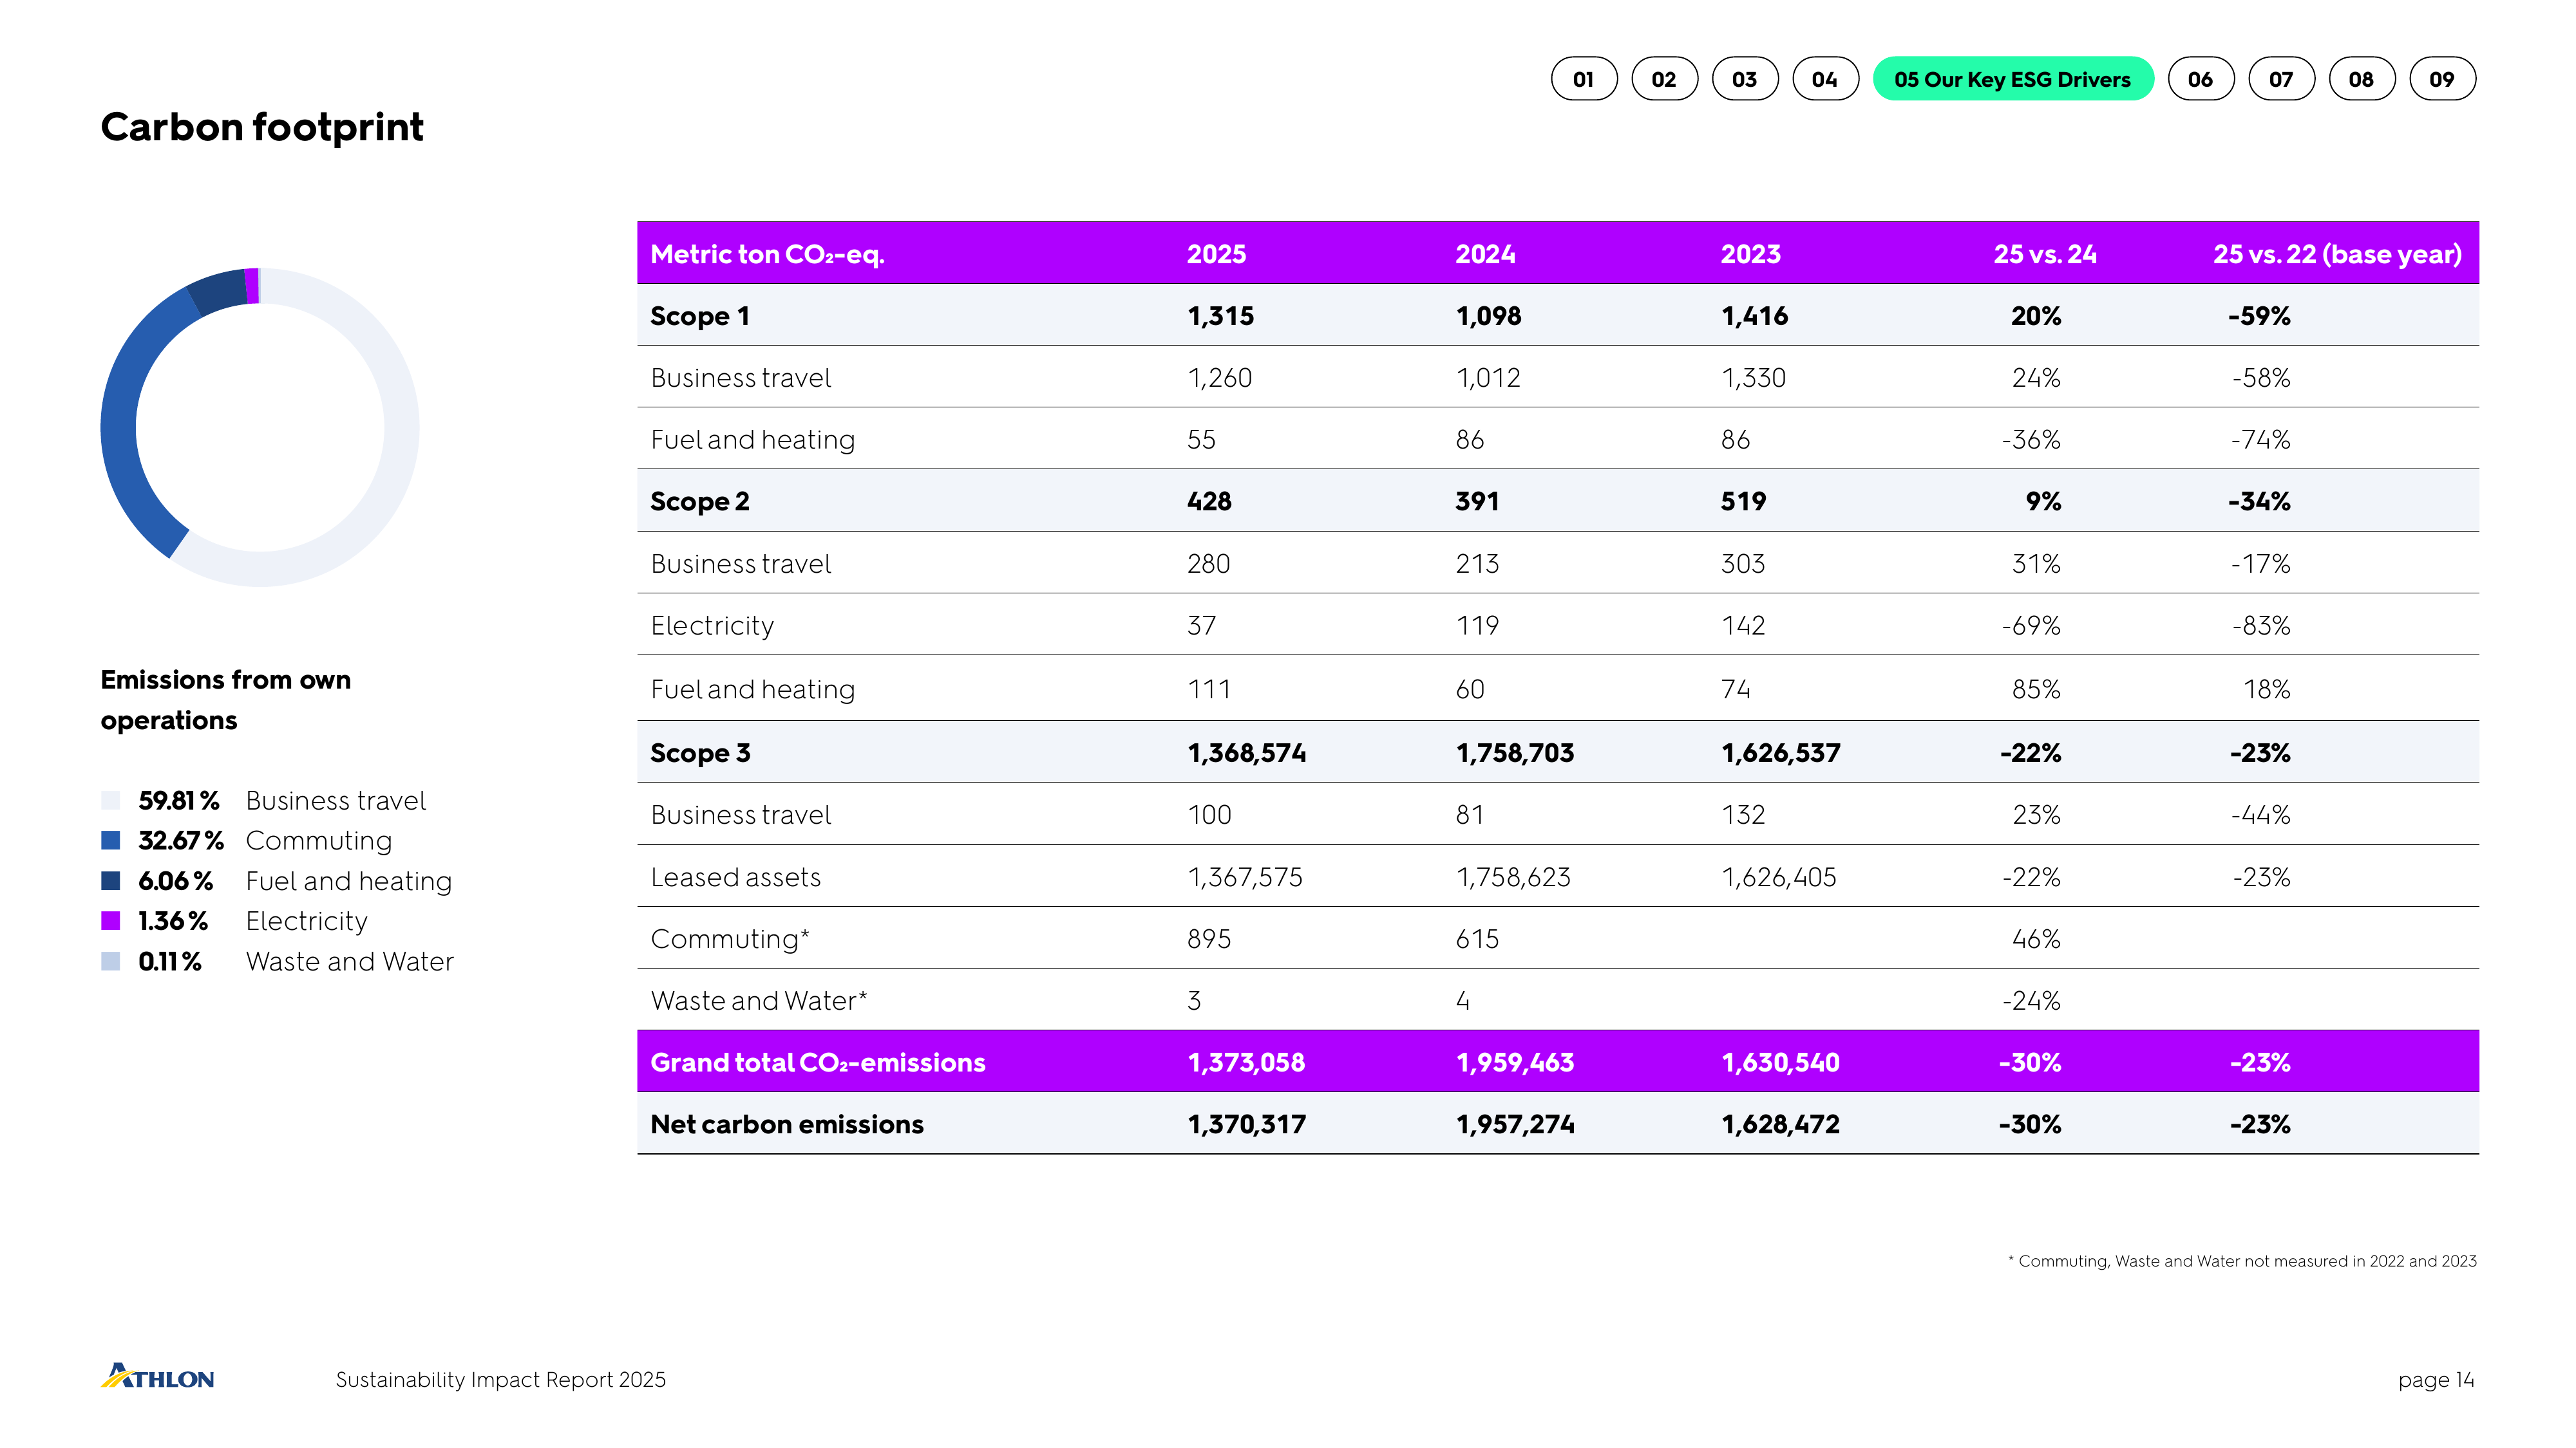Select the 25 vs. 22 (base year) header
Screen dimensions: 2576x1448
2337,254
